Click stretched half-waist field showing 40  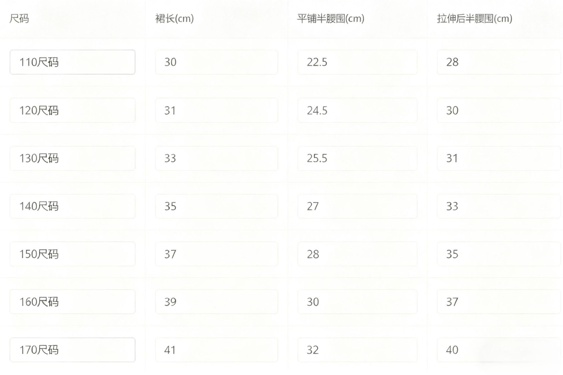point(498,350)
